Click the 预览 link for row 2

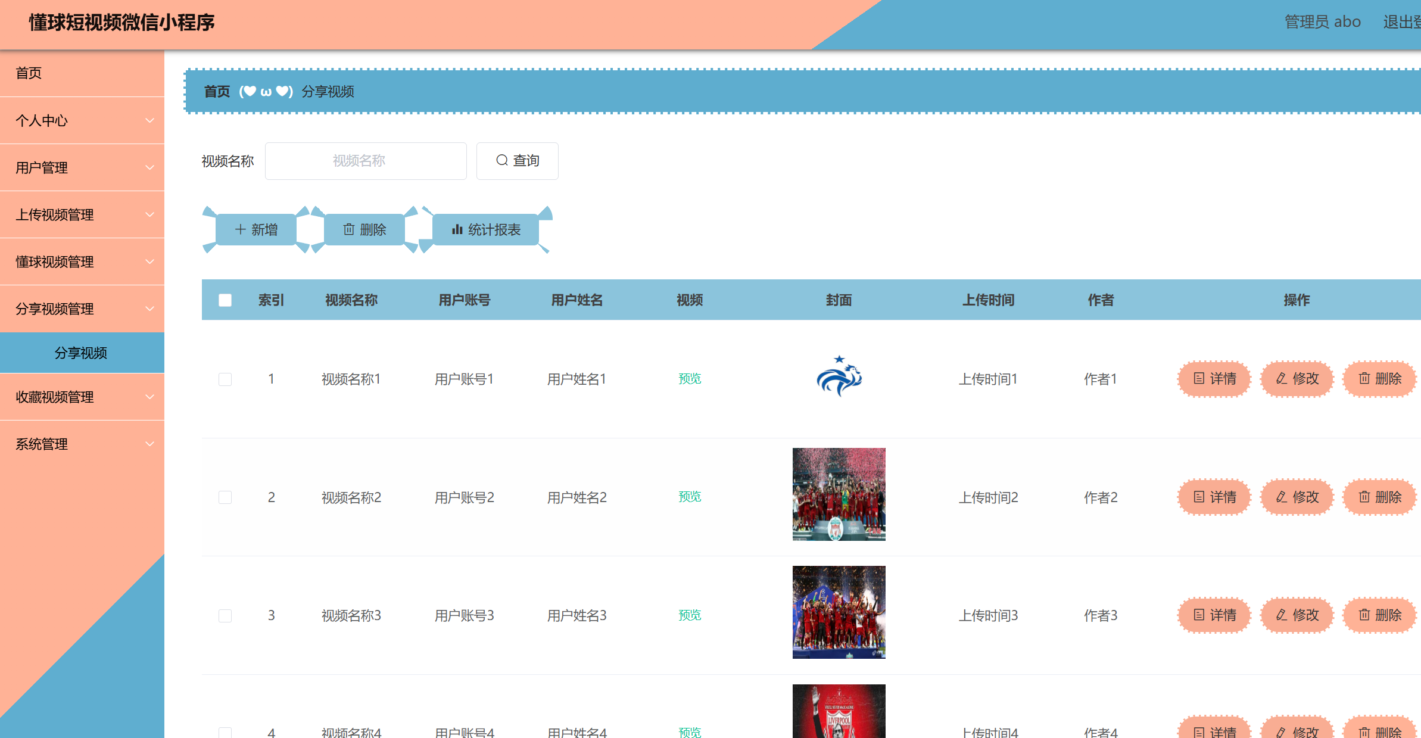pyautogui.click(x=690, y=497)
